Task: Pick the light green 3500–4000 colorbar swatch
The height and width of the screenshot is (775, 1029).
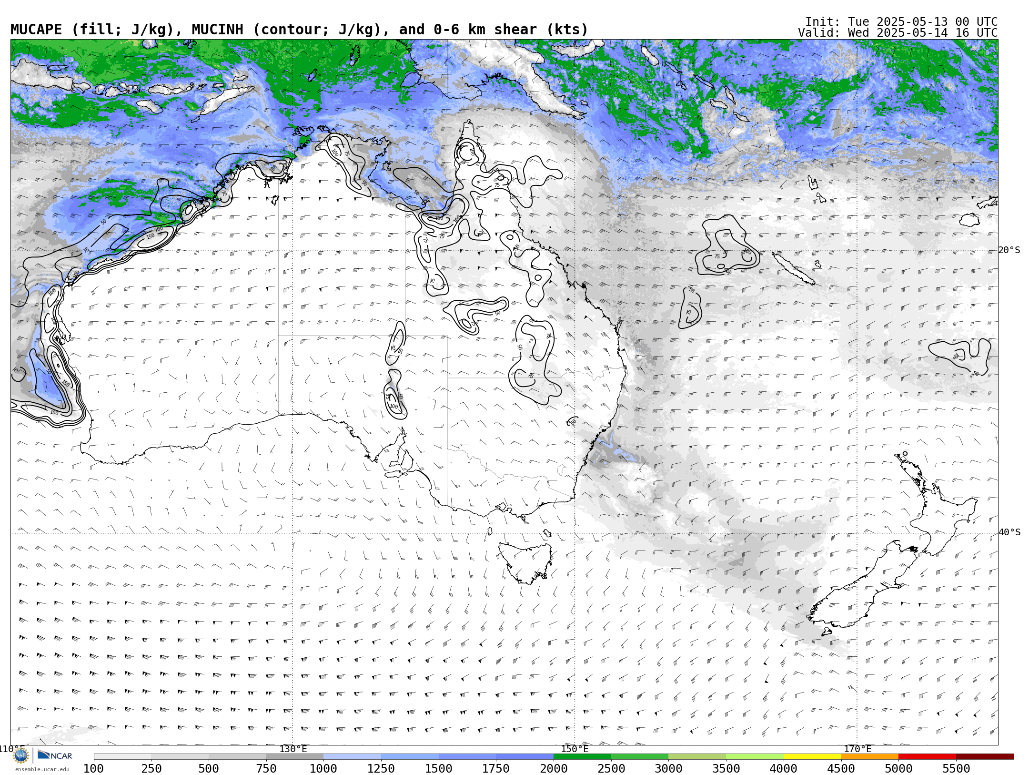Action: (755, 757)
